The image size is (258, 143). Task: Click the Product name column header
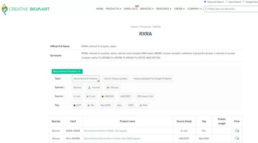tap(127, 121)
